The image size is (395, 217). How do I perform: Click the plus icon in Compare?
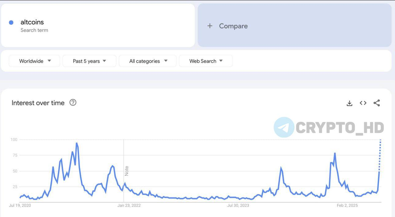click(x=210, y=26)
